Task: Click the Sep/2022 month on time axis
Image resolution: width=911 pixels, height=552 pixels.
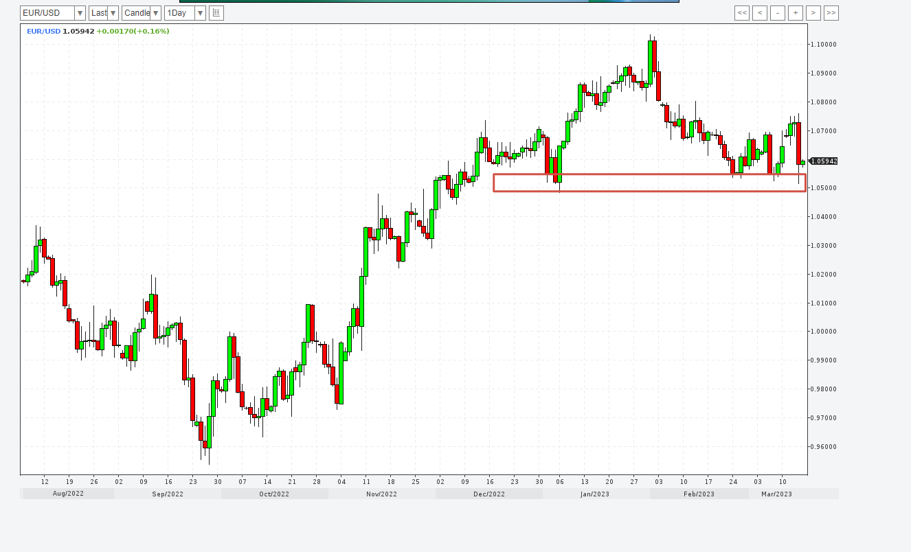Action: coord(168,494)
